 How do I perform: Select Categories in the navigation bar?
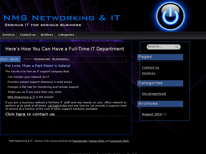tap(66, 35)
